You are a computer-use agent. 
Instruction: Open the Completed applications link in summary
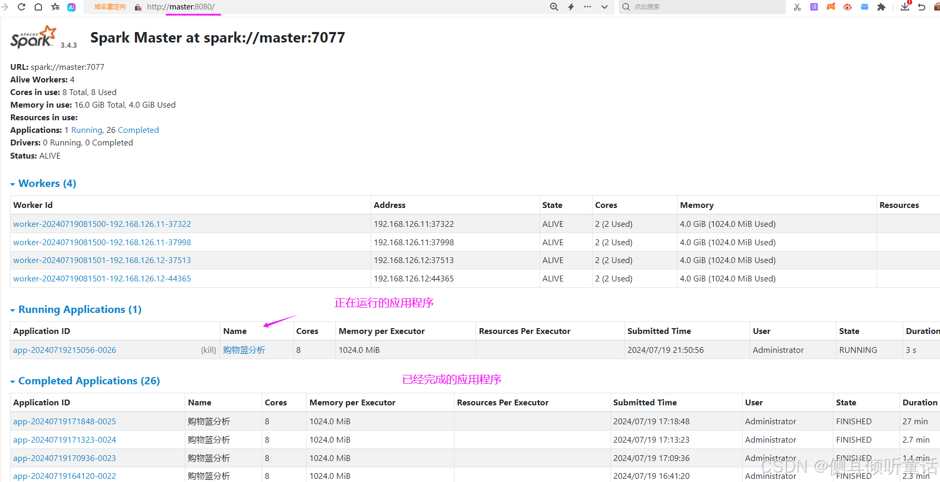[x=138, y=130]
